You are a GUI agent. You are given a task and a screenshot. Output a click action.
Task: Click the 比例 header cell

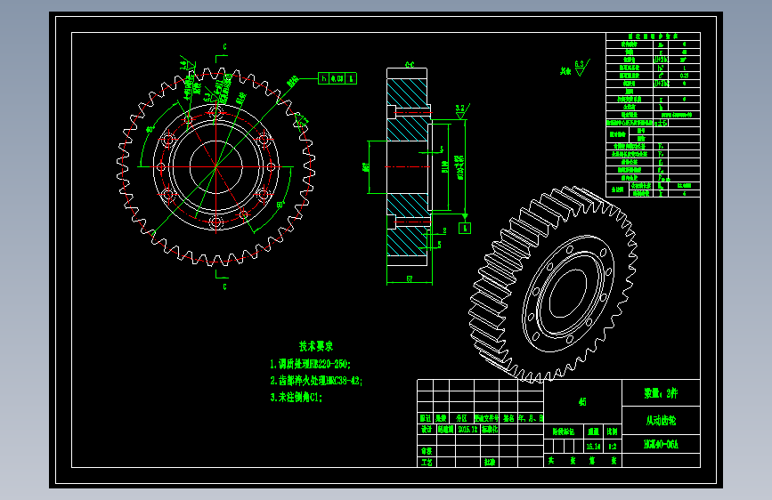tap(613, 431)
